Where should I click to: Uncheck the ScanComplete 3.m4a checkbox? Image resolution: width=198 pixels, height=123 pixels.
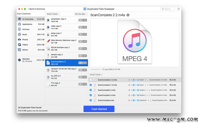tap(91, 95)
